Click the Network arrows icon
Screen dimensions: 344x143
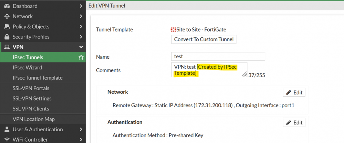[7, 16]
